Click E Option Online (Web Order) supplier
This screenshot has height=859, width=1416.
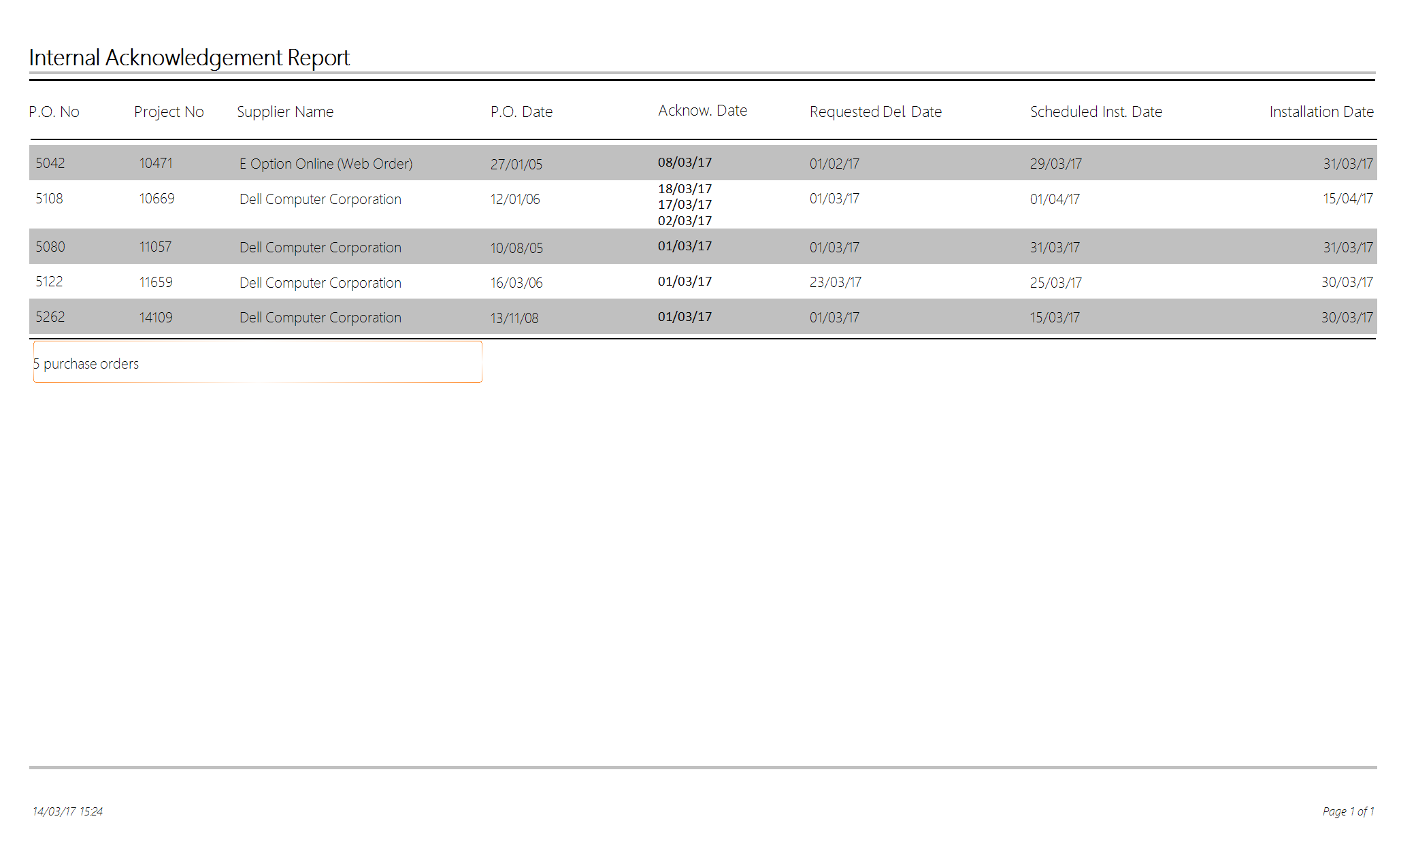[x=326, y=164]
